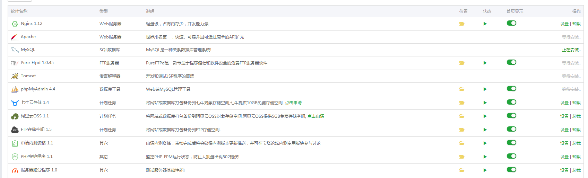Click the 阿里云OSS status arrow
Viewport: 588px width, 178px height.
[485, 116]
